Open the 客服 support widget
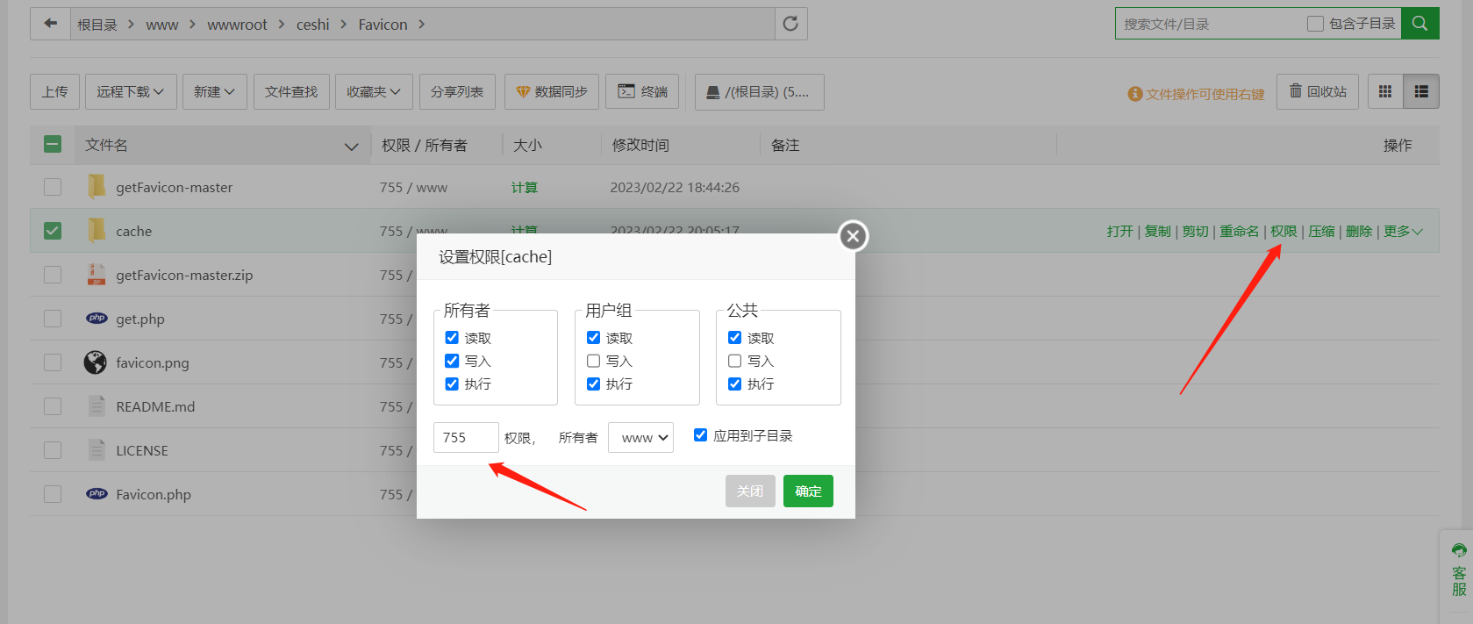The height and width of the screenshot is (624, 1473). tap(1458, 570)
